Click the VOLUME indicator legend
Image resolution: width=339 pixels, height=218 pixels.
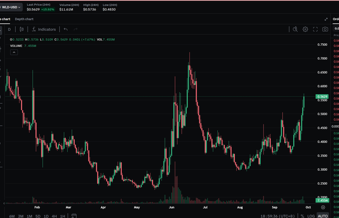pos(23,46)
